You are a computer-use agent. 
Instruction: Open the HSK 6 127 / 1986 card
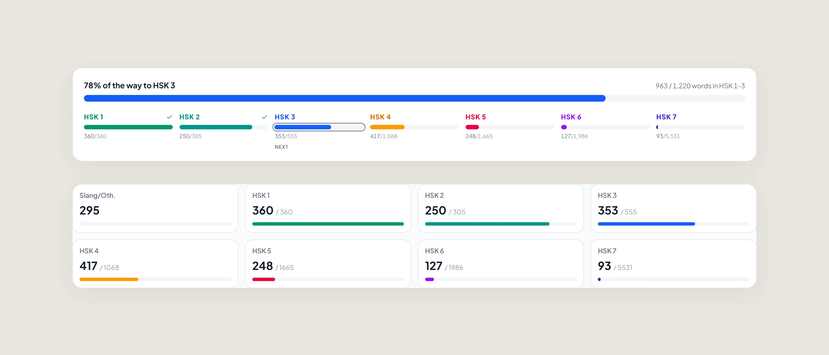[x=501, y=264]
